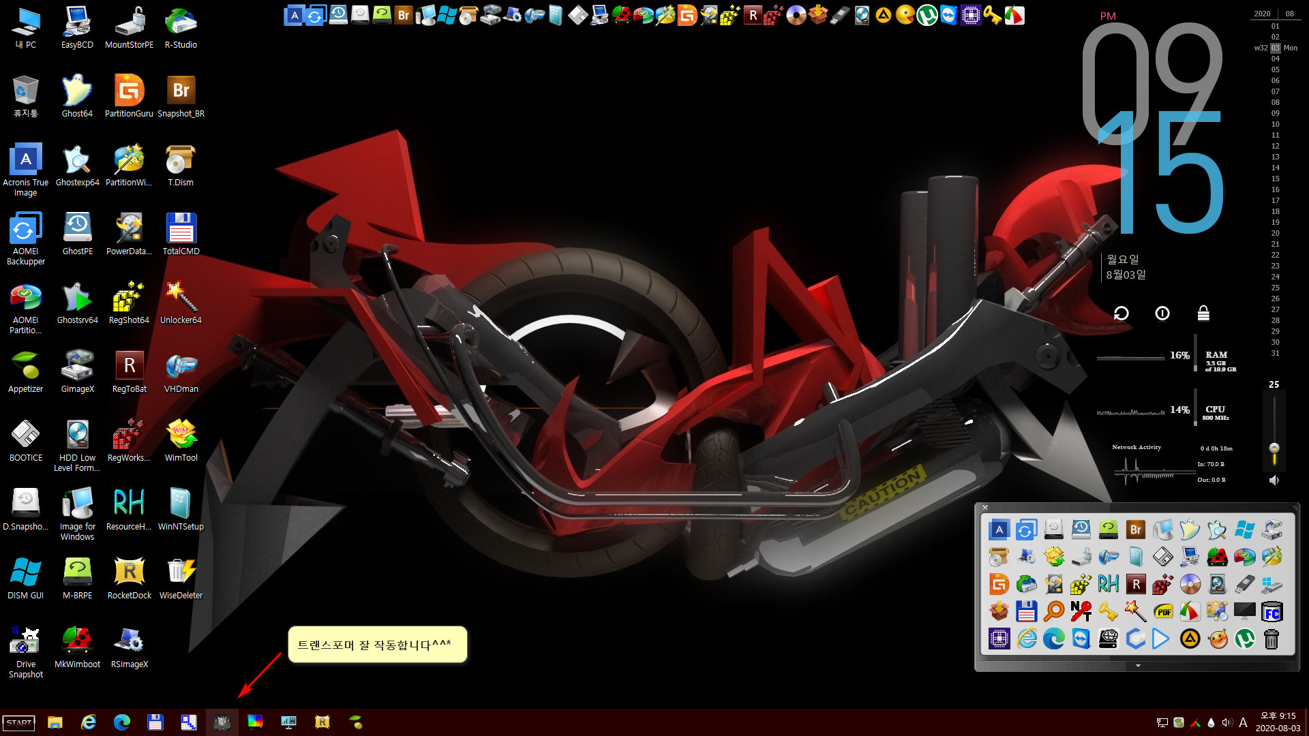Launch MkWimboot desktop icon
The width and height of the screenshot is (1309, 736).
tap(77, 647)
